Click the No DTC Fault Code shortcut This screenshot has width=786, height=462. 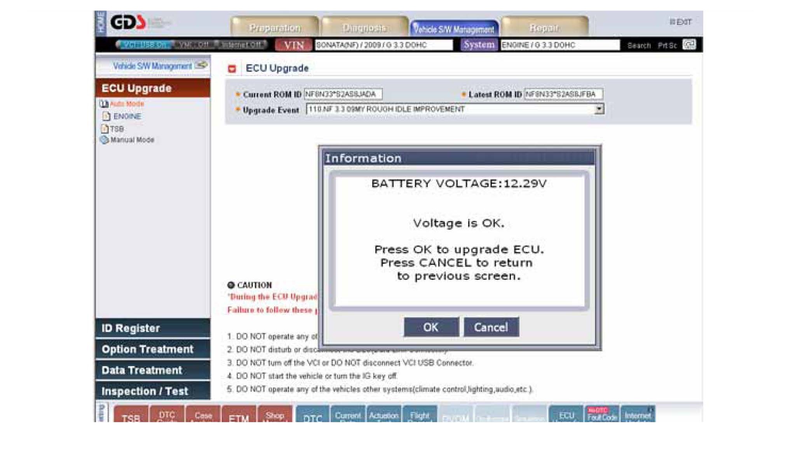[x=602, y=415]
